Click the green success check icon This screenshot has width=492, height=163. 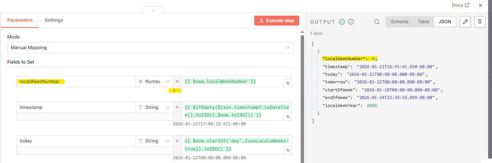click(x=342, y=22)
